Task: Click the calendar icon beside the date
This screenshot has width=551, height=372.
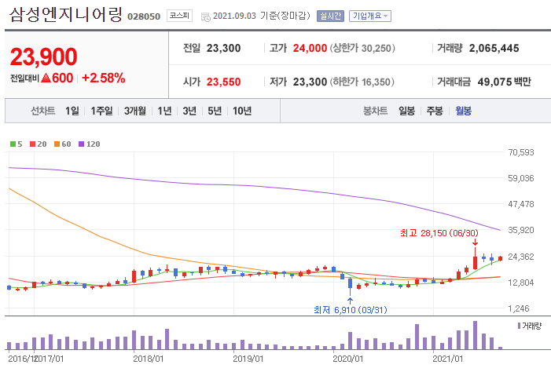Action: pos(206,16)
